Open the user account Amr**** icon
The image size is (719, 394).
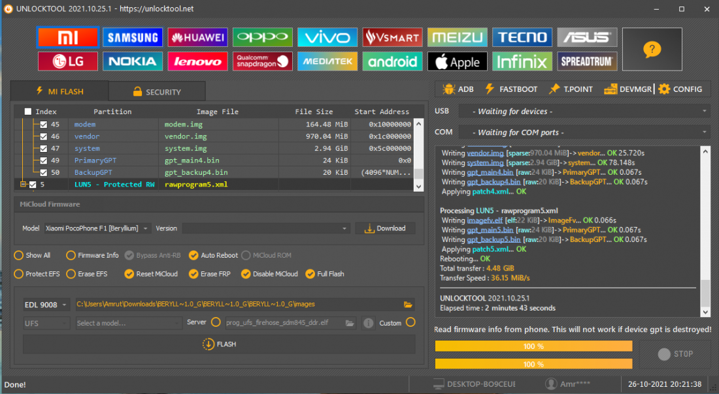point(551,384)
